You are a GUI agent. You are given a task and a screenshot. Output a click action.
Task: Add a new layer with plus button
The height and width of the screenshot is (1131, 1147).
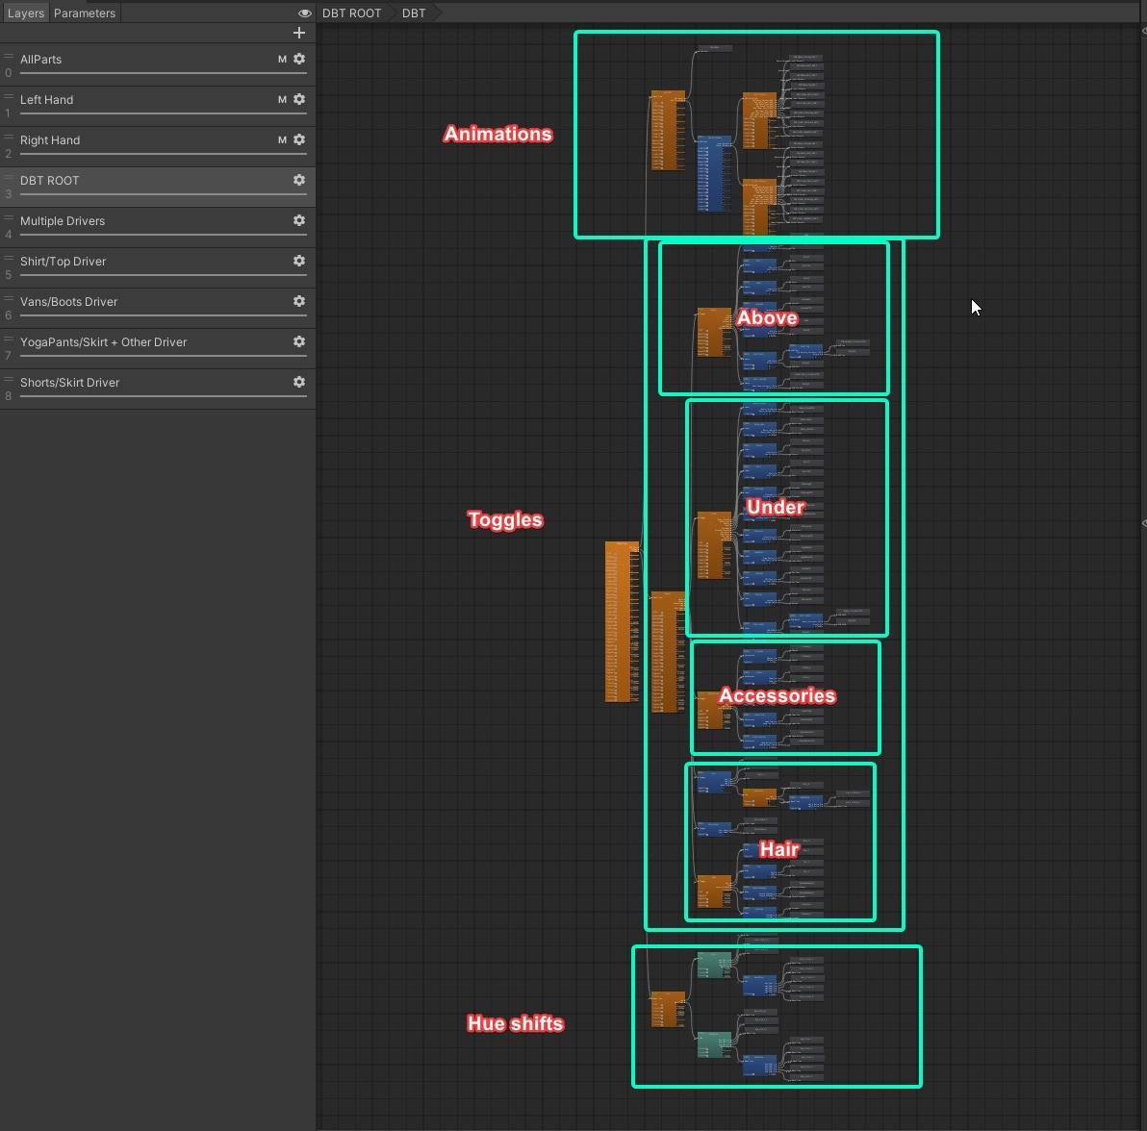298,33
